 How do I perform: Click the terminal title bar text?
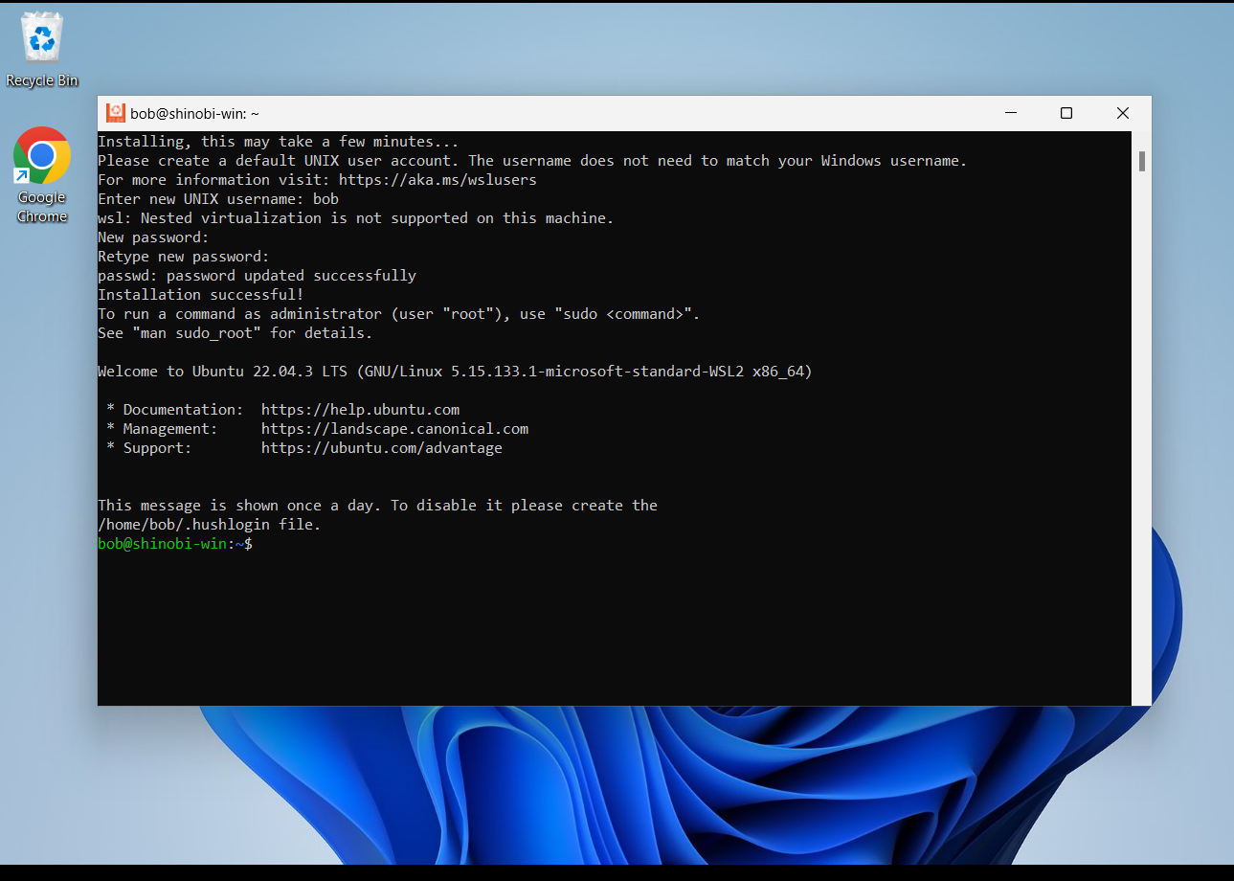click(194, 114)
